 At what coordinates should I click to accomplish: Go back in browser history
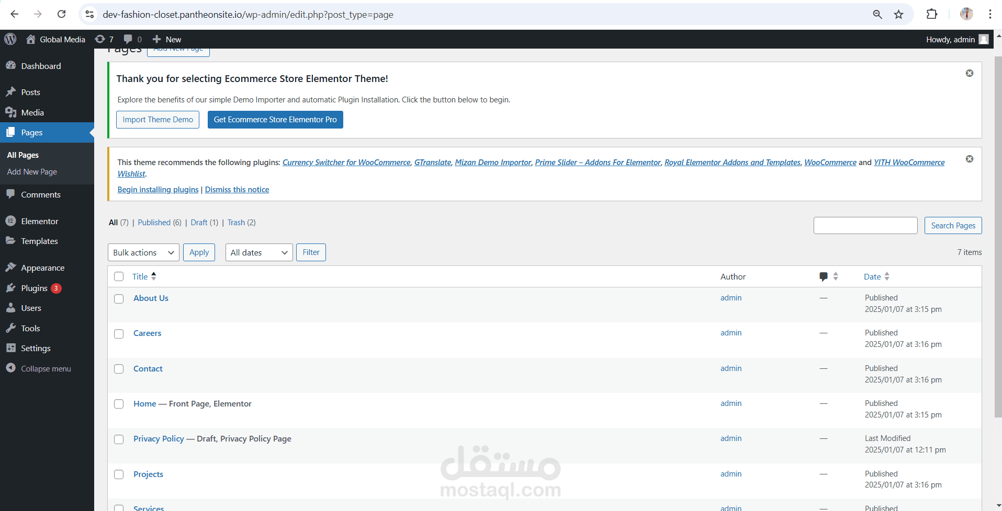[15, 14]
